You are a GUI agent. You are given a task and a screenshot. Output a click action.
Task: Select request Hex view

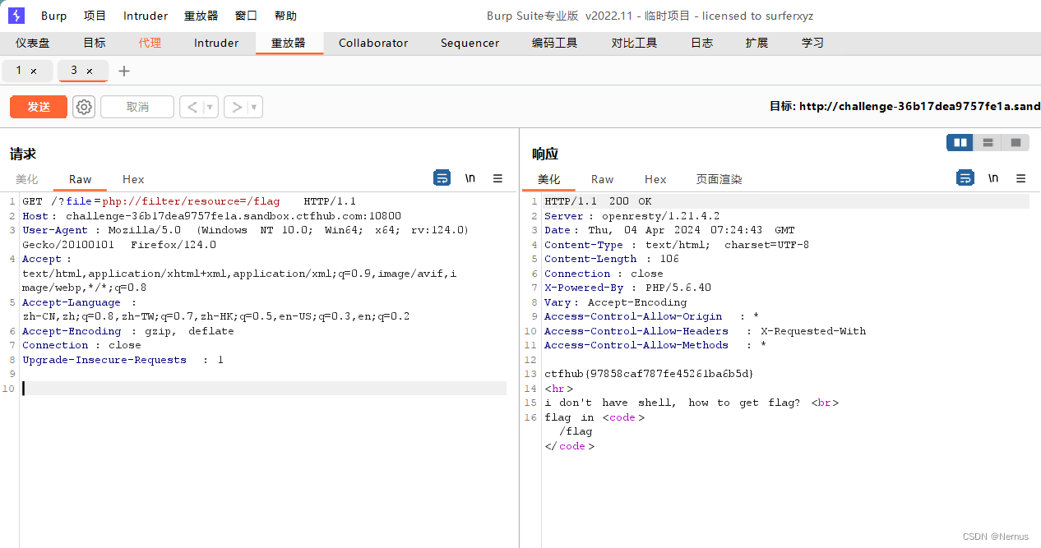click(x=133, y=179)
